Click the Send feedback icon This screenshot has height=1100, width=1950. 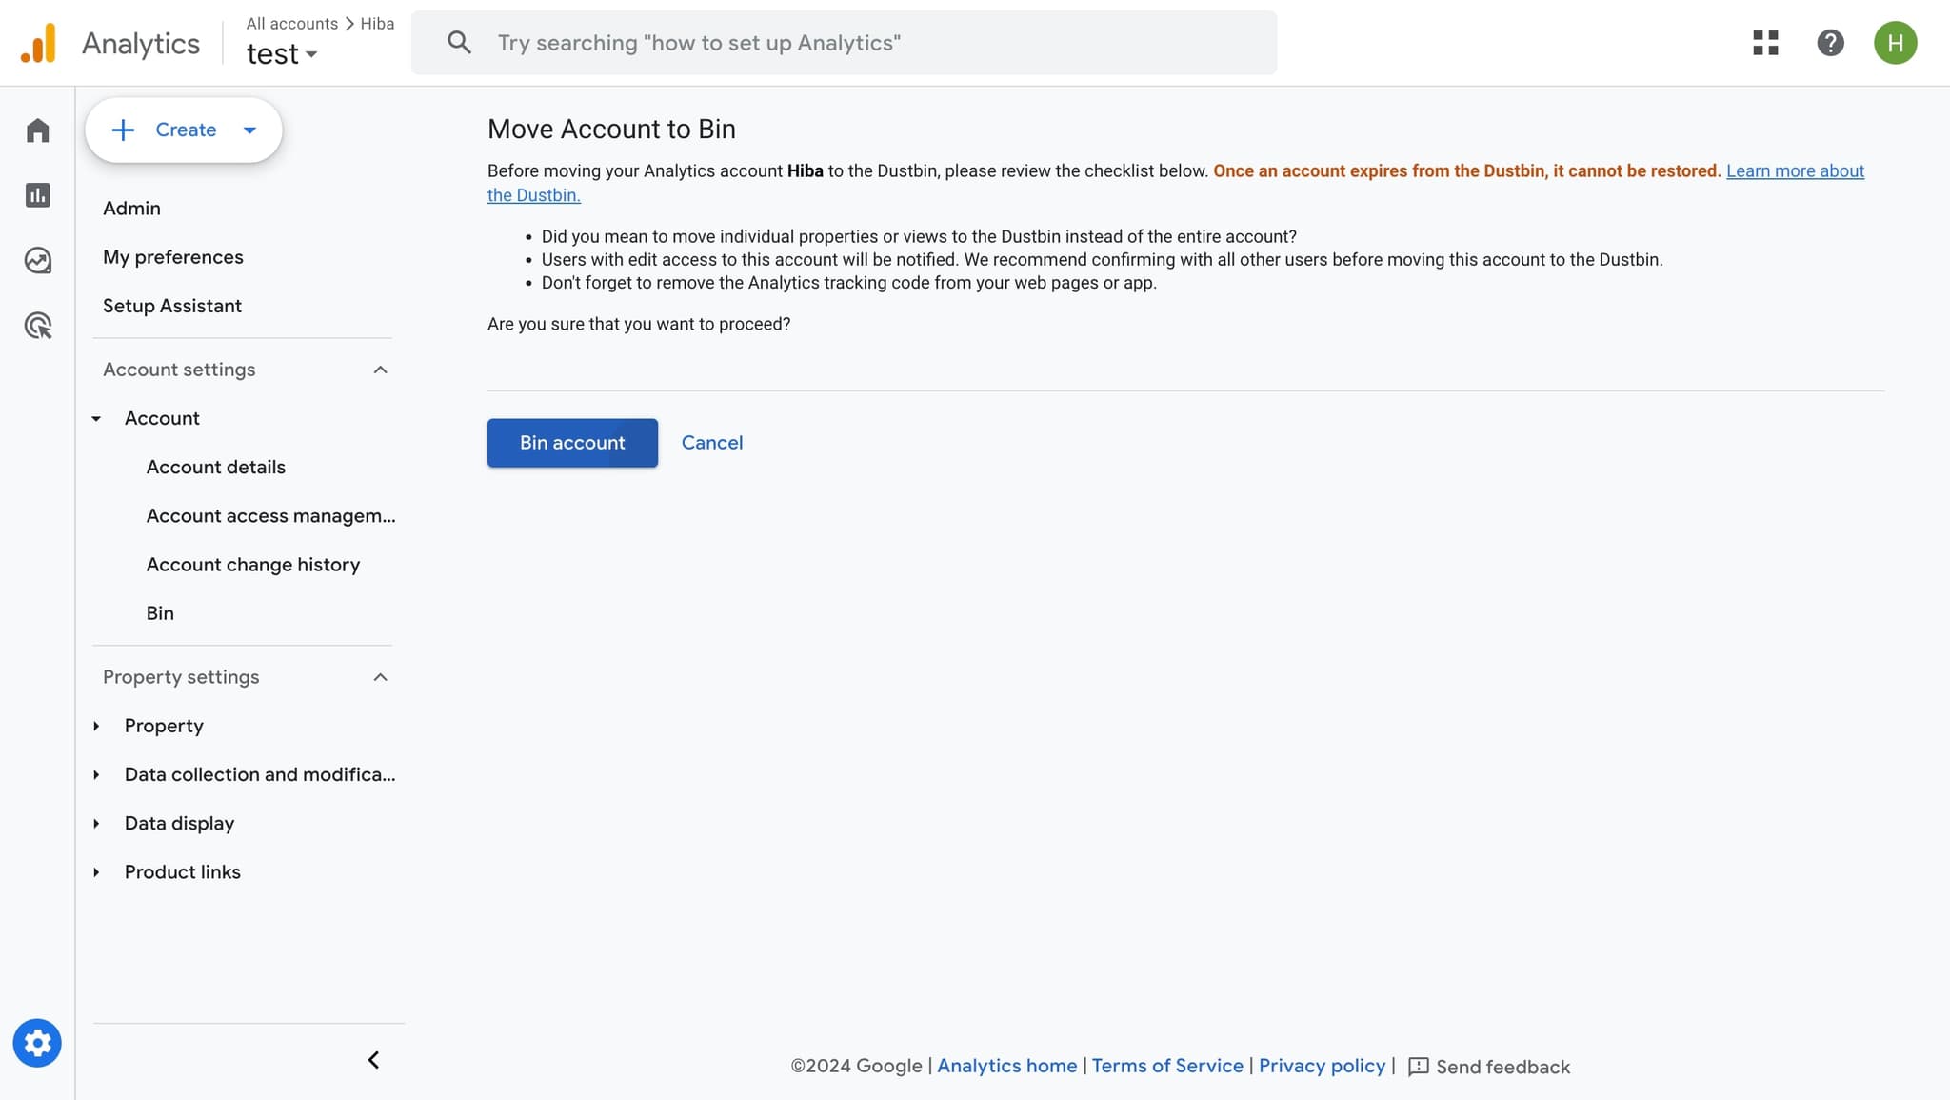pyautogui.click(x=1418, y=1067)
